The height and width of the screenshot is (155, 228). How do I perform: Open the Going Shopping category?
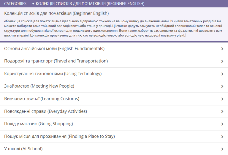[39, 124]
